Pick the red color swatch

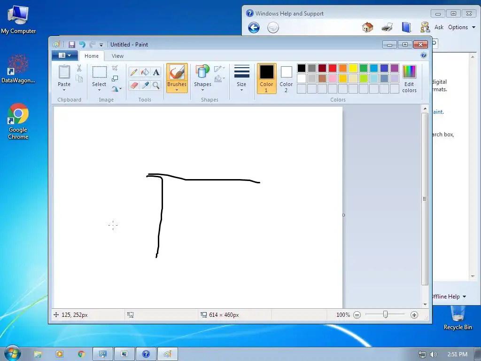[x=333, y=68]
